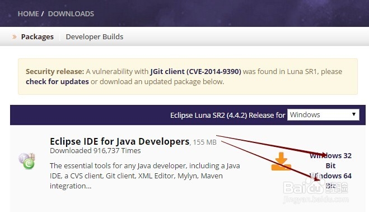369x212 pixels.
Task: Click the essential tools description paragraph
Action: point(144,176)
